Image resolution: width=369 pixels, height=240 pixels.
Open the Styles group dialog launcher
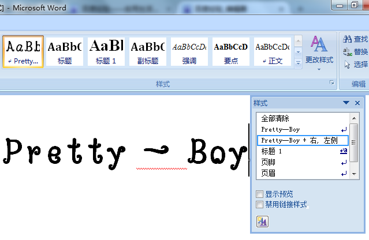click(331, 84)
